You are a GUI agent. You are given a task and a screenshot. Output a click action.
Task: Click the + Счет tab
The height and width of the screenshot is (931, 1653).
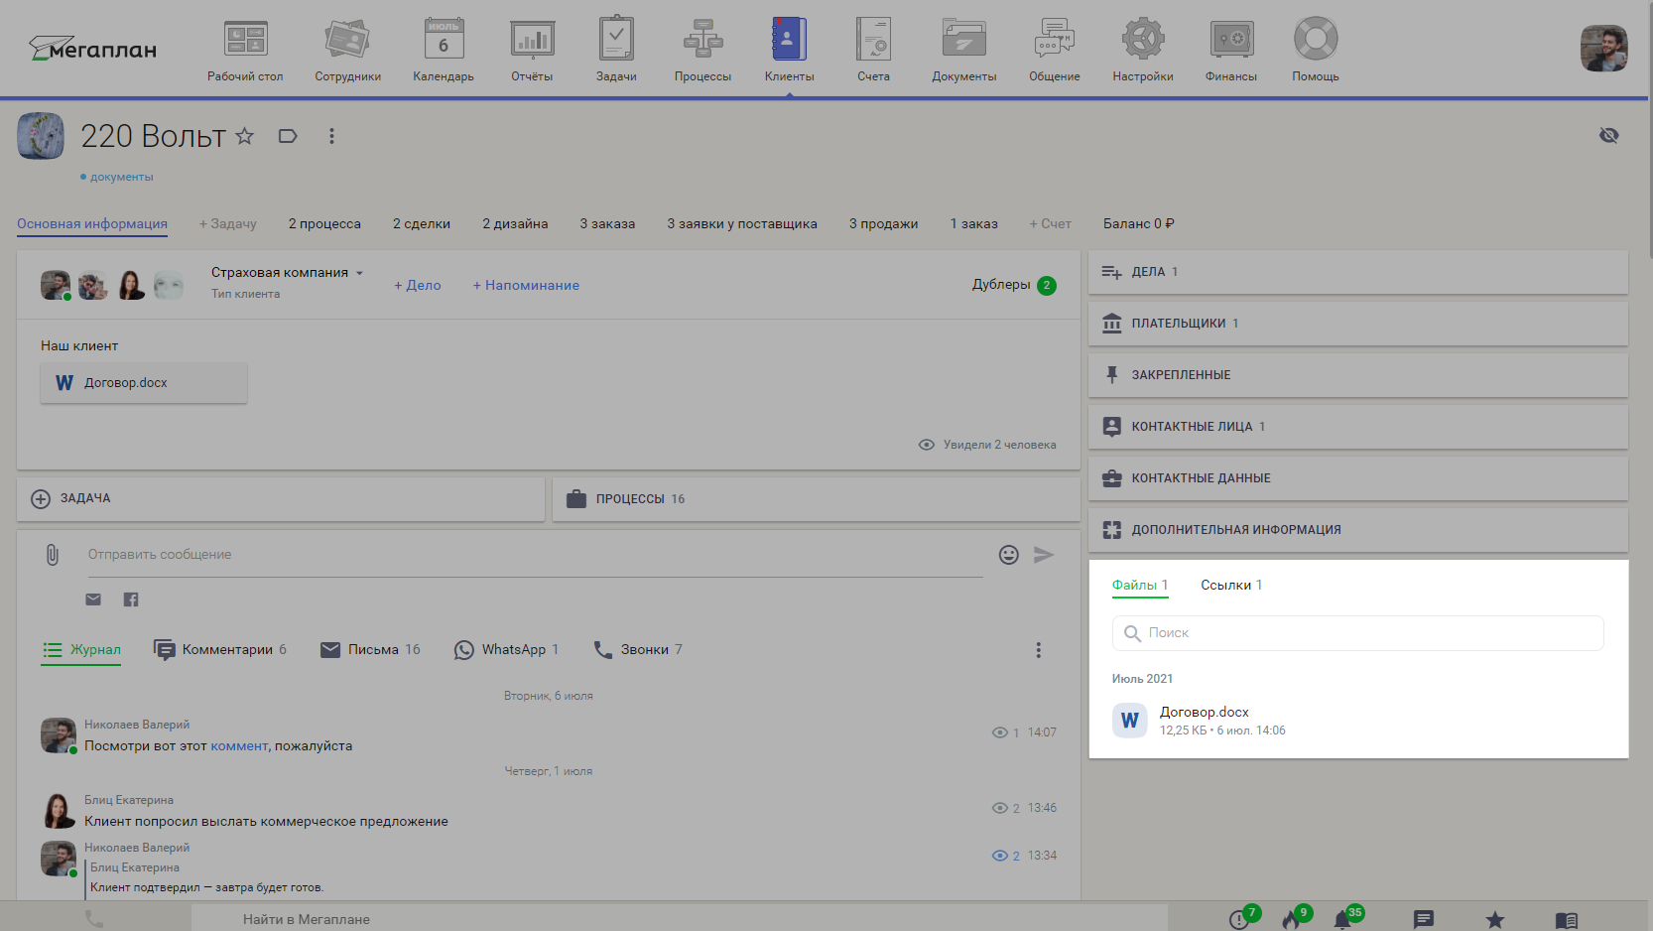(1050, 224)
